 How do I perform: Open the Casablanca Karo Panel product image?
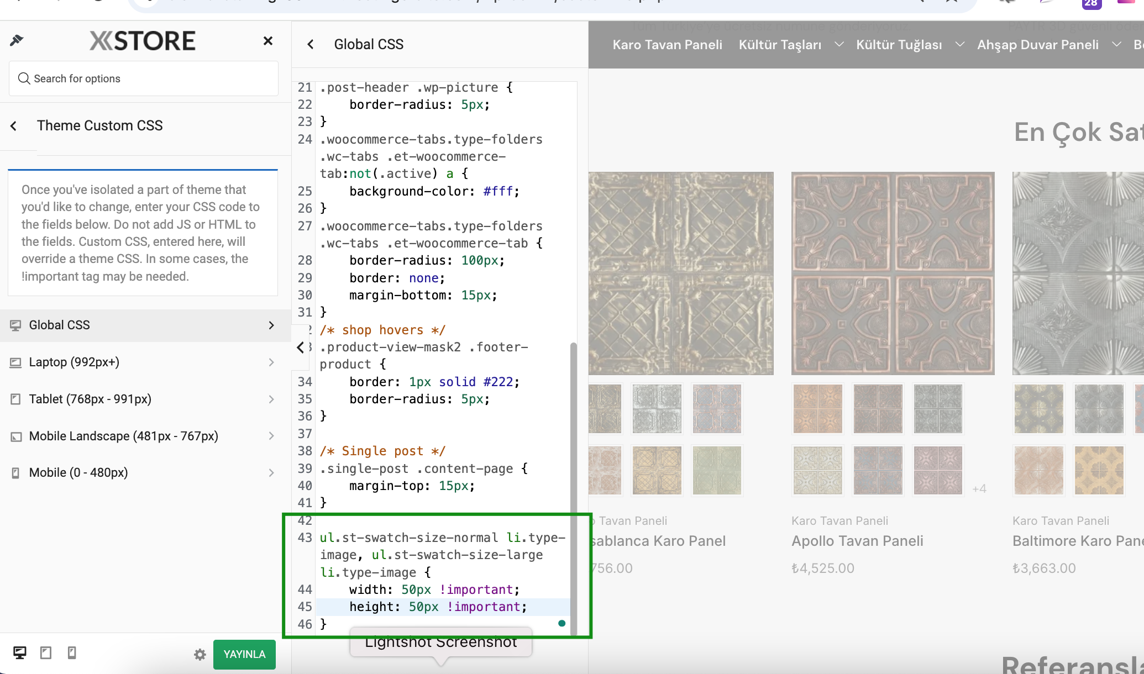(681, 273)
